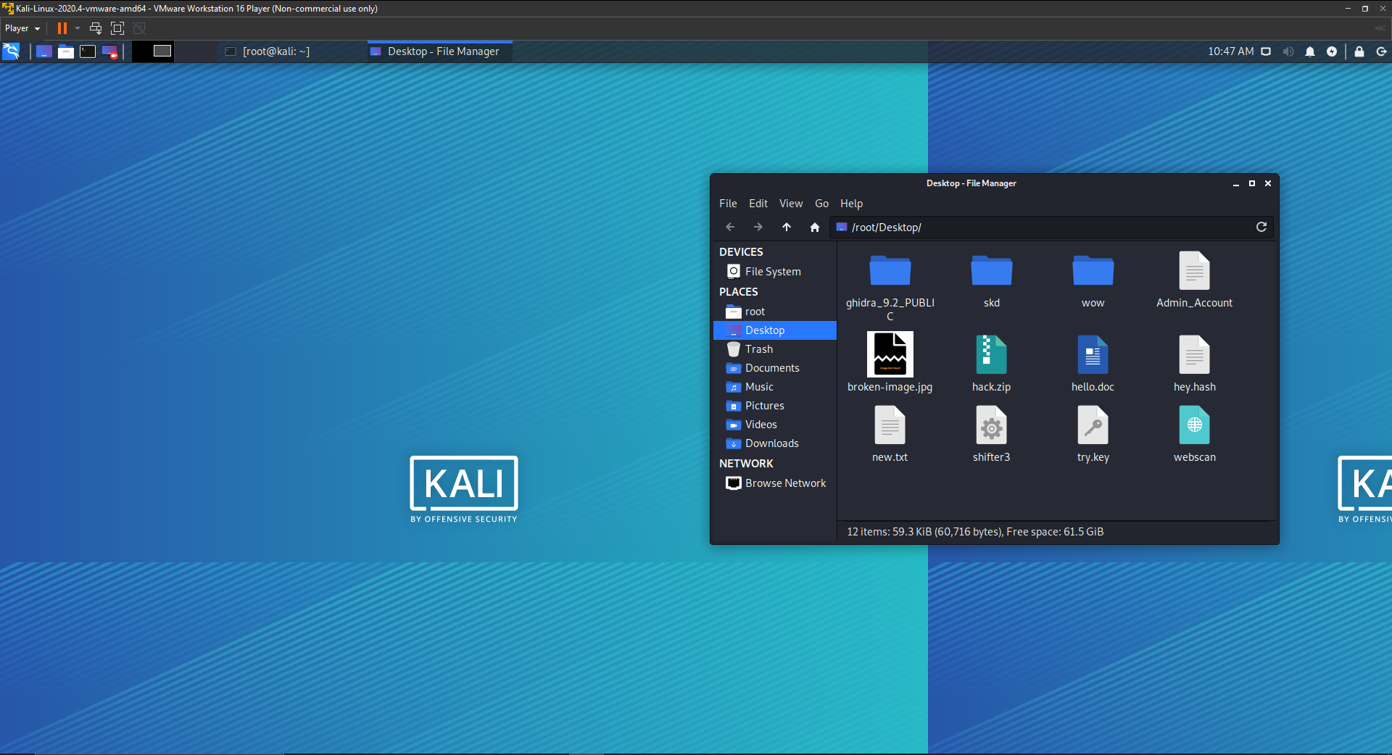Select the try.key file icon
Image resolution: width=1392 pixels, height=755 pixels.
[1093, 426]
